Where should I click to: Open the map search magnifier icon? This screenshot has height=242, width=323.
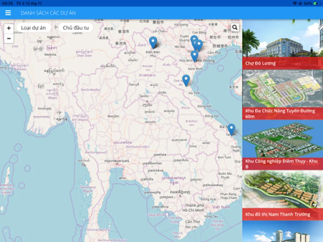[x=235, y=27]
